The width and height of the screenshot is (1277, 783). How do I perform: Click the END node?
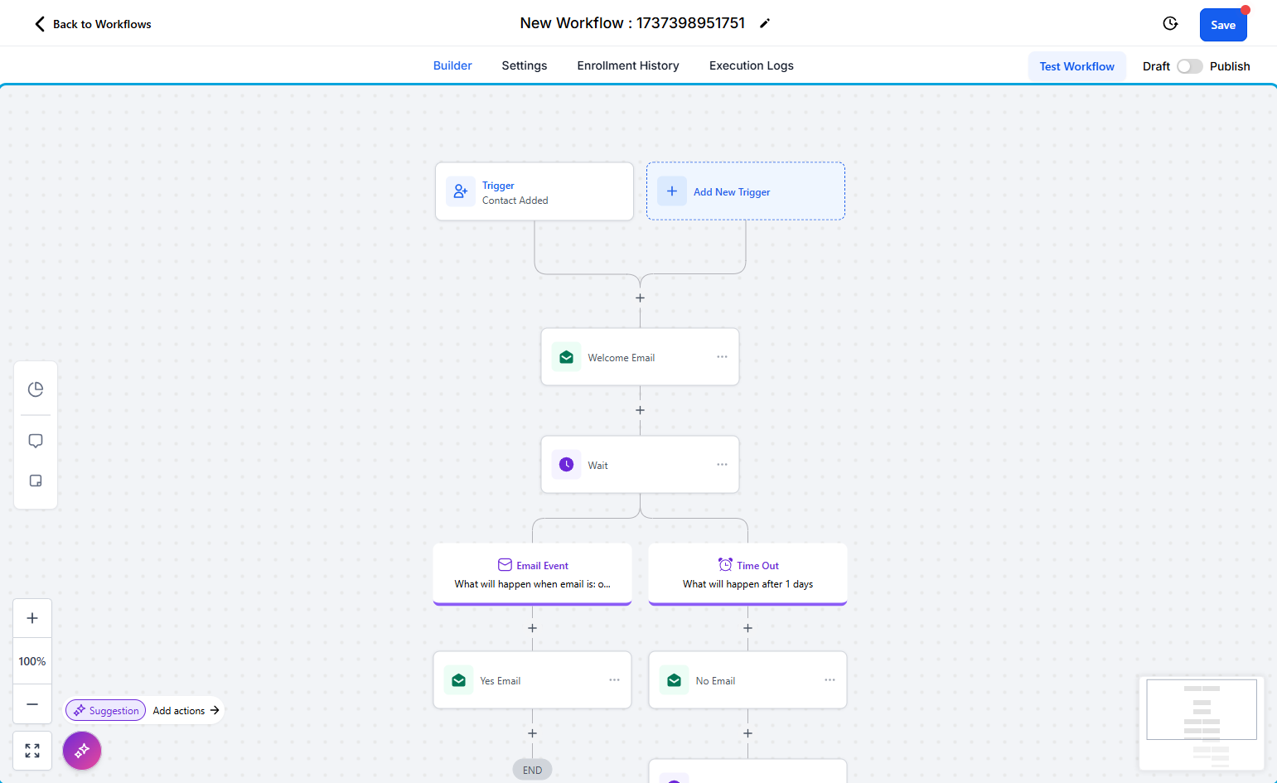coord(532,770)
